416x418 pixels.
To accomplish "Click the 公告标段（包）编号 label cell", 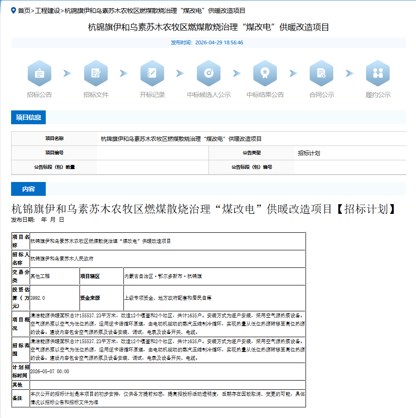I will click(251, 167).
